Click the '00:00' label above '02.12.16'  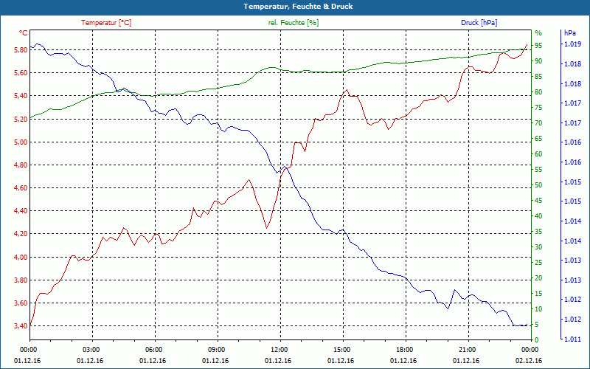(x=531, y=349)
